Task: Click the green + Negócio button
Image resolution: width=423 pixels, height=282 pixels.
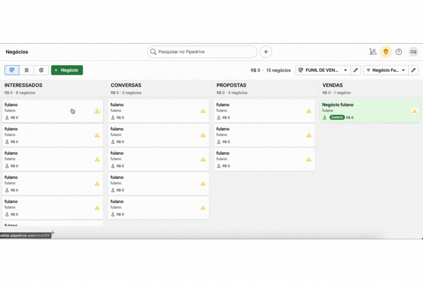Action: point(67,70)
